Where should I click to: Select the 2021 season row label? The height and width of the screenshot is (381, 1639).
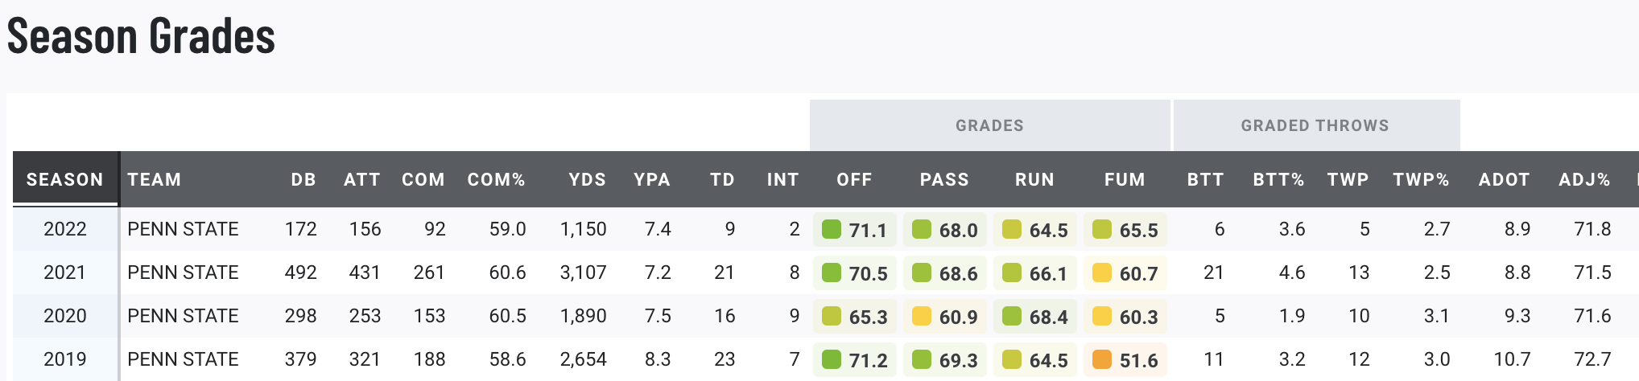(x=64, y=272)
